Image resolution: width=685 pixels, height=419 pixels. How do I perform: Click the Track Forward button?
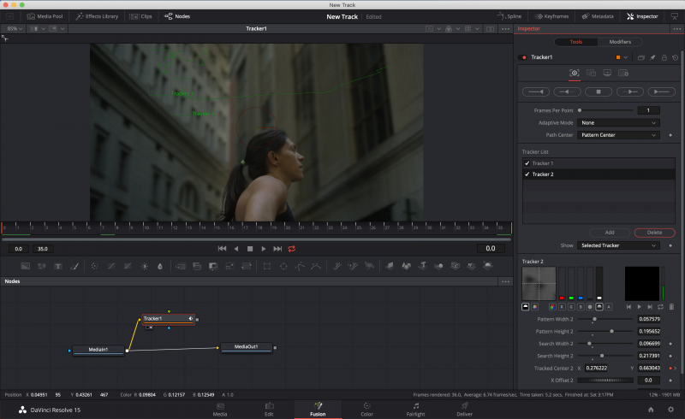661,91
